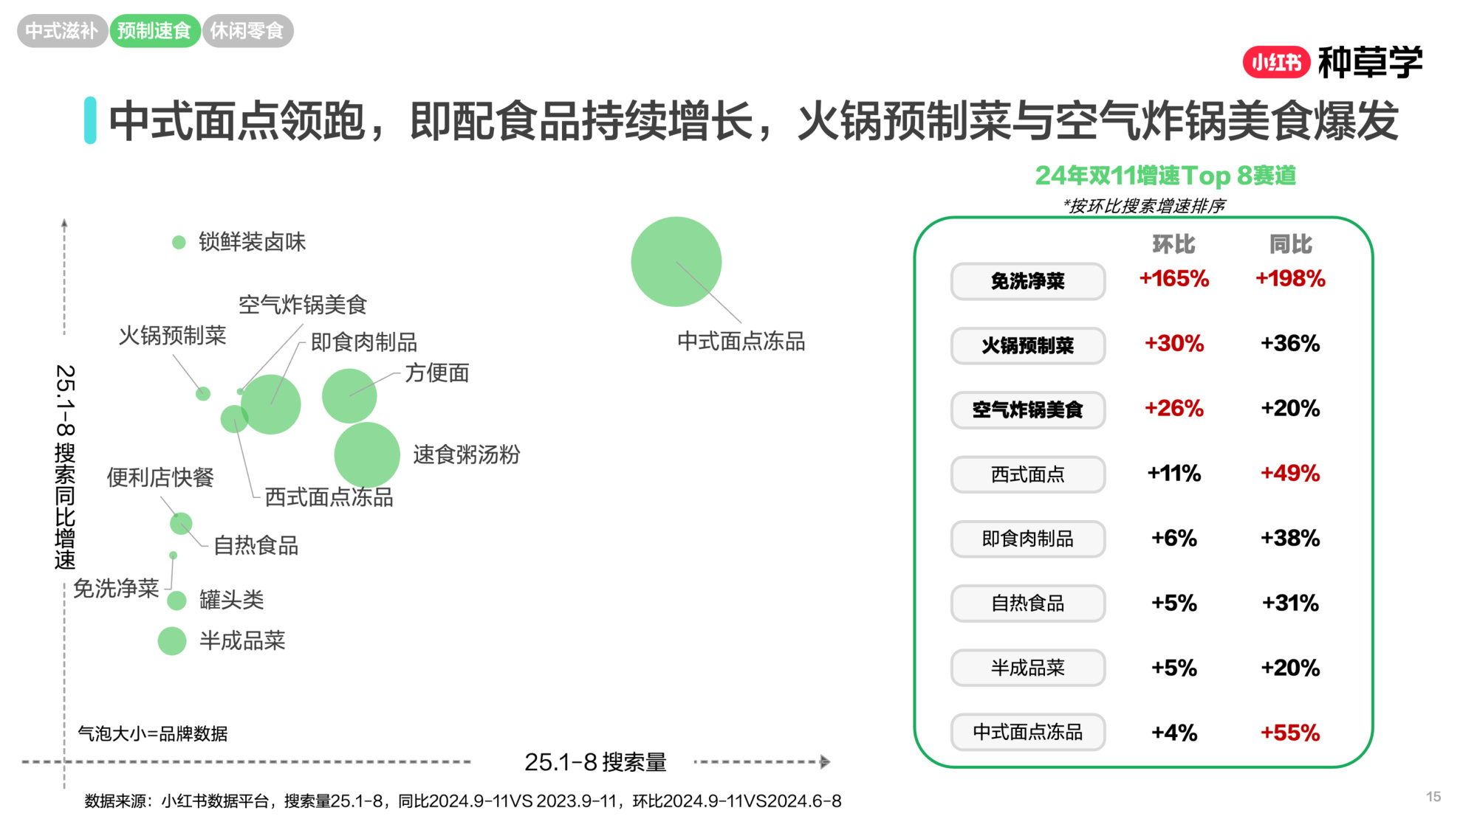
Task: Select the 空气炸锅美食 entry in the Top 8 panel
Action: pos(1028,409)
